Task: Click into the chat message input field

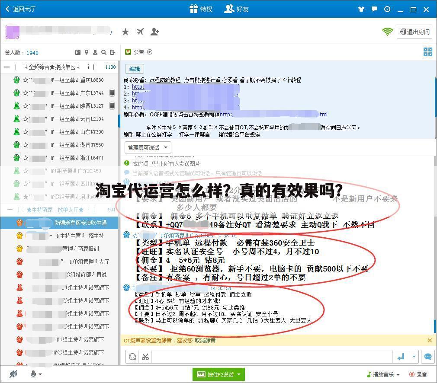Action: [272, 357]
